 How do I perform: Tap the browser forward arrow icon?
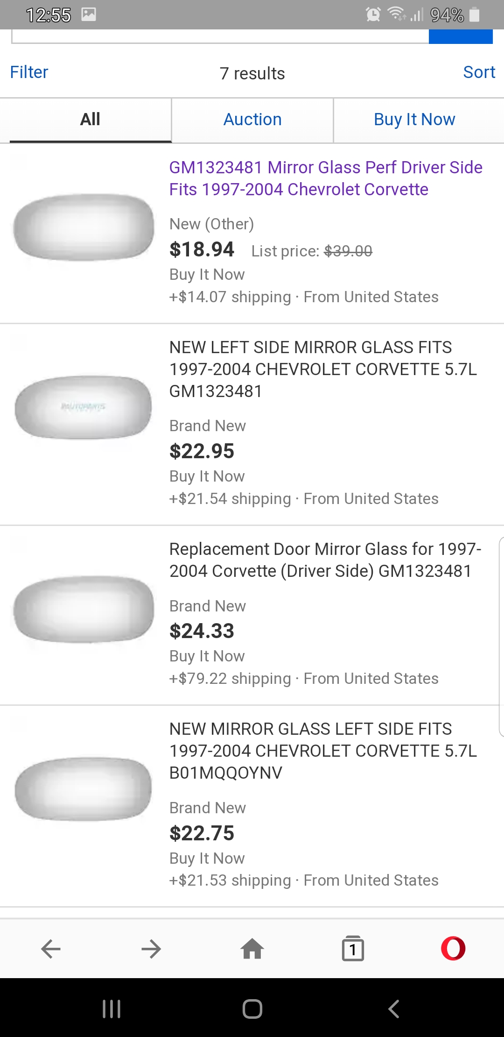point(151,949)
